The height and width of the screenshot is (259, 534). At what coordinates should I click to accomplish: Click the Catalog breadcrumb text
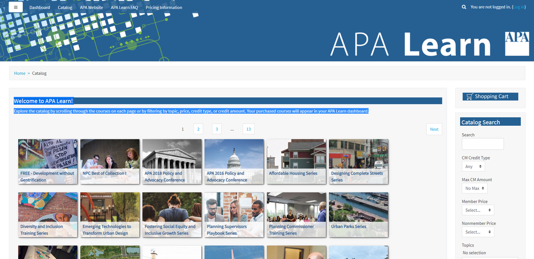(x=39, y=73)
